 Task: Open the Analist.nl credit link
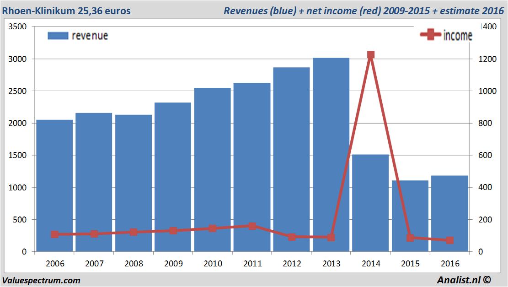point(464,280)
